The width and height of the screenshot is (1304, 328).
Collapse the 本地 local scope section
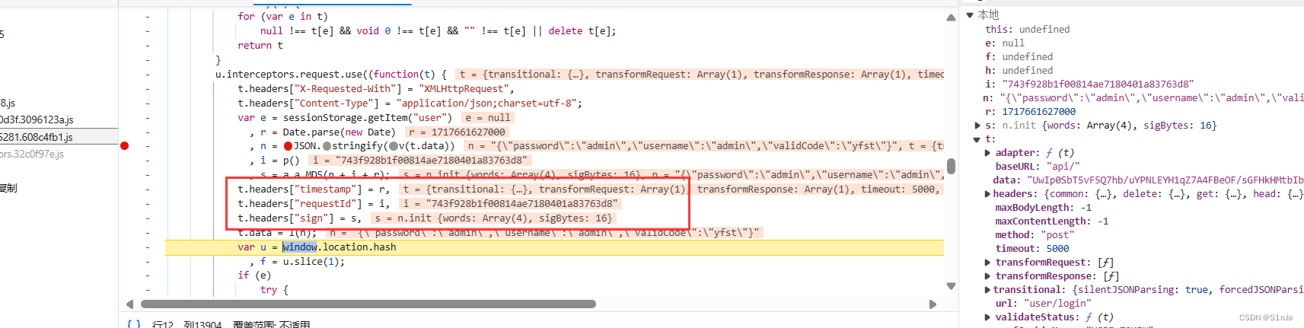pyautogui.click(x=970, y=15)
